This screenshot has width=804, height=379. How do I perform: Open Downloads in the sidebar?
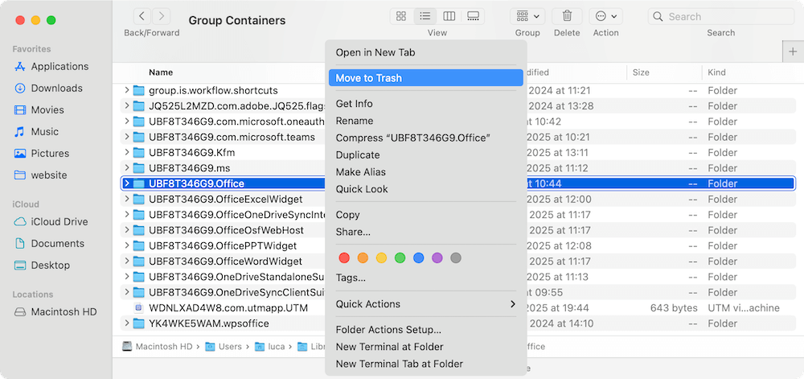pos(56,89)
